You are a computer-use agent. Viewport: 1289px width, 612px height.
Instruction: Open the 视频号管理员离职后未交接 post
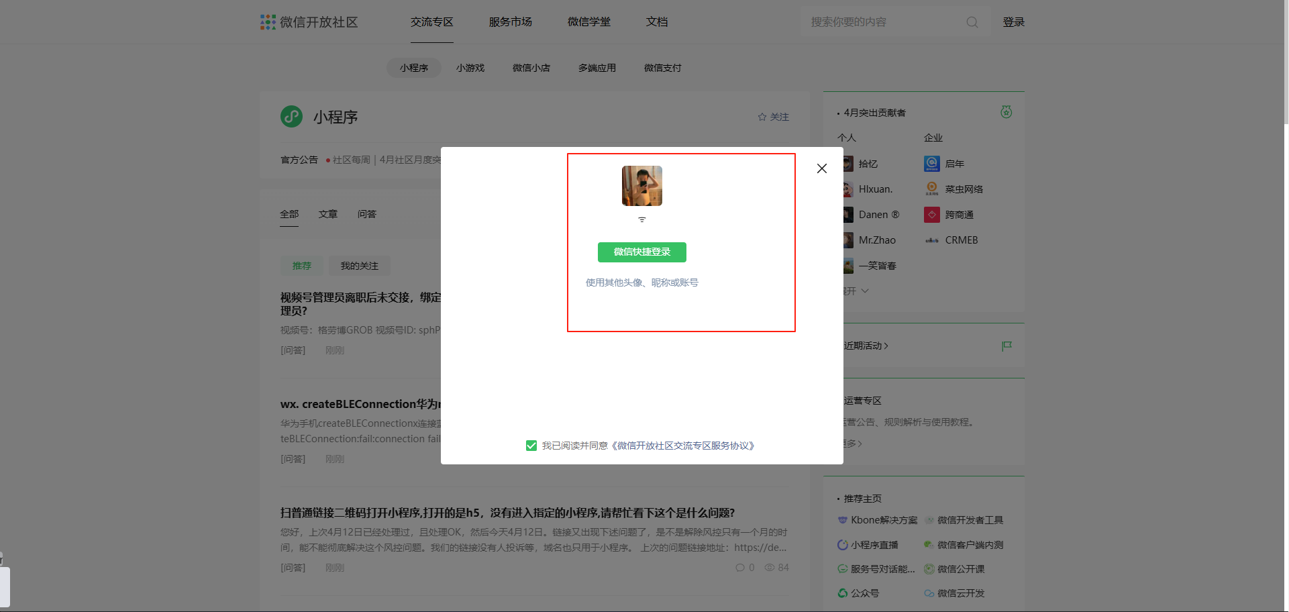pos(360,304)
